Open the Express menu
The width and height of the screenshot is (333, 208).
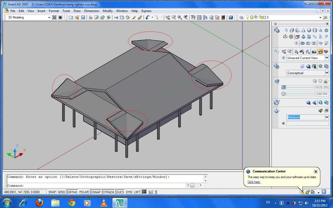[x=146, y=11]
